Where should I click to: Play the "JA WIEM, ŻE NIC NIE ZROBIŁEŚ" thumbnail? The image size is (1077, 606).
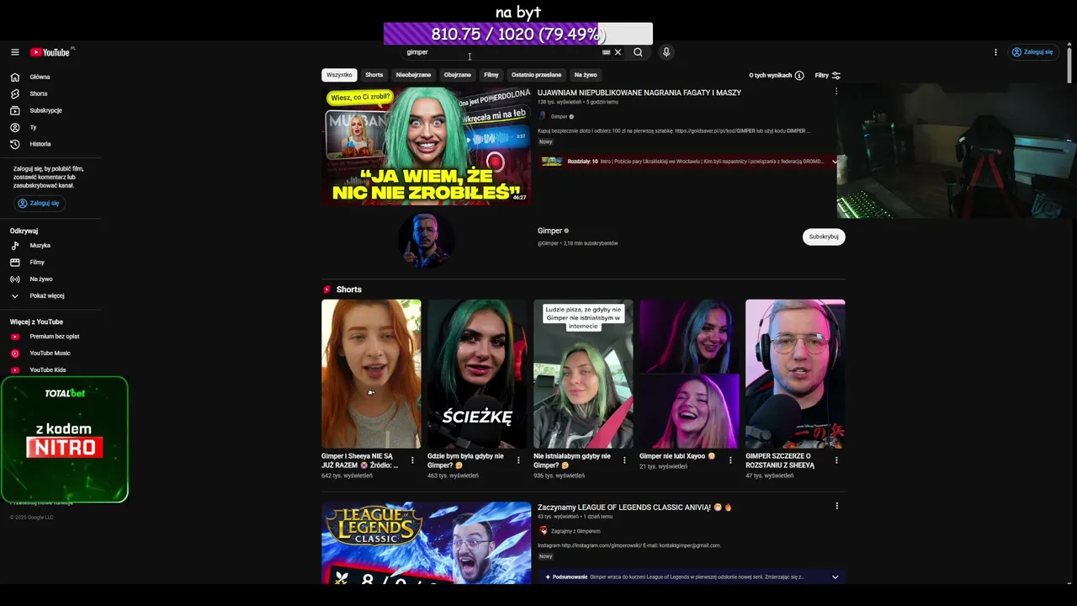(426, 146)
